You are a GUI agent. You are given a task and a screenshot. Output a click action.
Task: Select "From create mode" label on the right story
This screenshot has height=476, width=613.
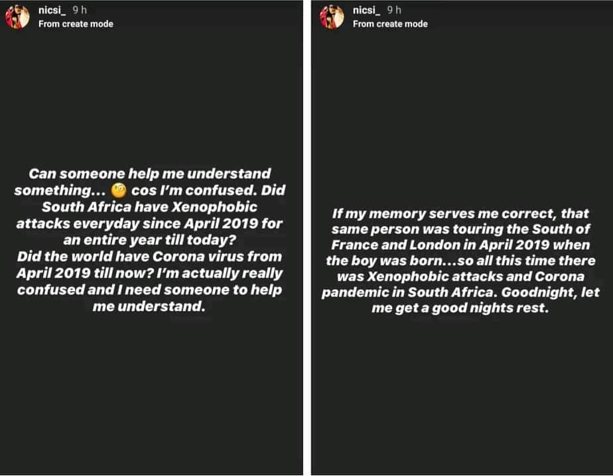390,24
